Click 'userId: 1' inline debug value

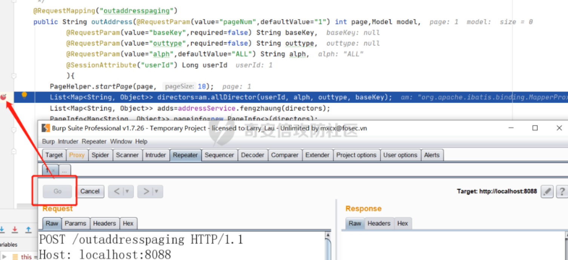click(x=254, y=65)
